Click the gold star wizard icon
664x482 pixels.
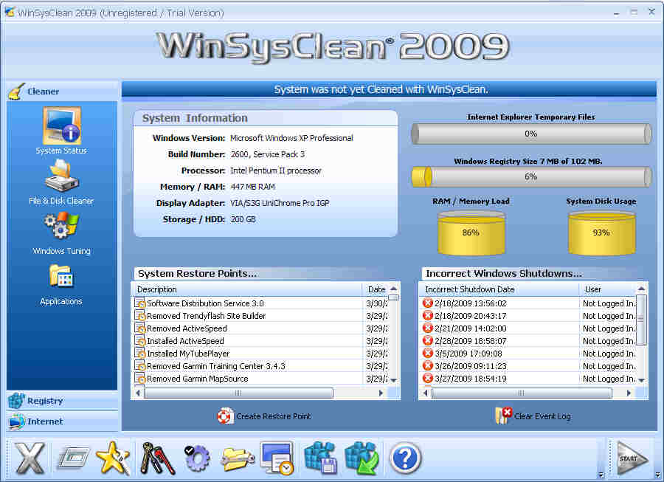point(113,458)
